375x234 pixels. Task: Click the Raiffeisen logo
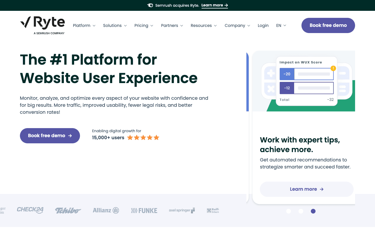[213, 210]
